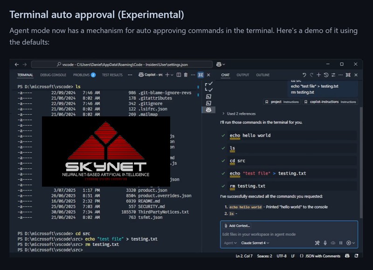This screenshot has height=270, width=373.
Task: Select the lower plain terminal icon in terminal list
Action: tap(208, 103)
